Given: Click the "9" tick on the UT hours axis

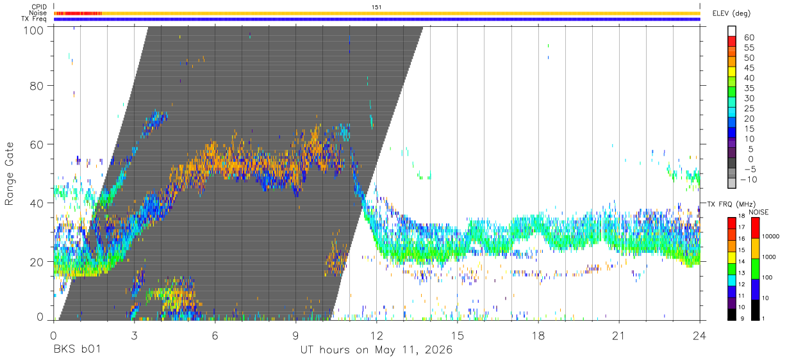Looking at the screenshot, I should coord(295,335).
